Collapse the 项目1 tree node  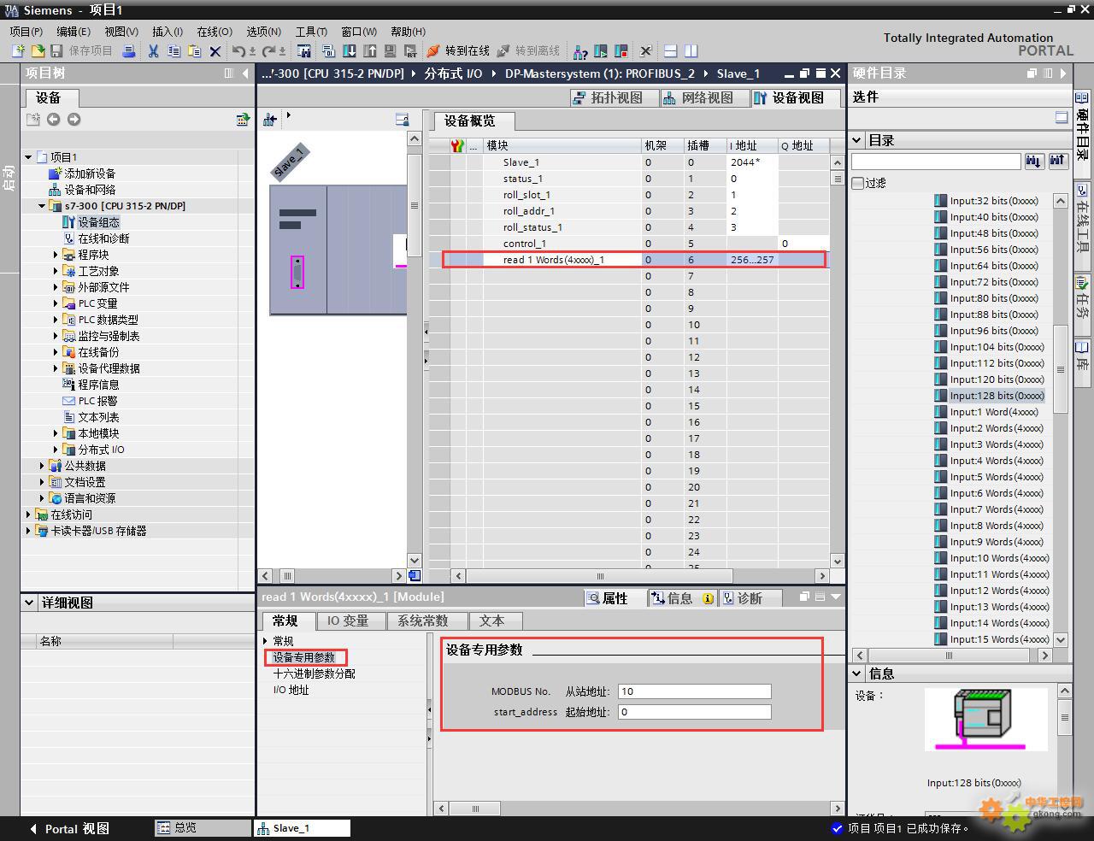tap(28, 157)
